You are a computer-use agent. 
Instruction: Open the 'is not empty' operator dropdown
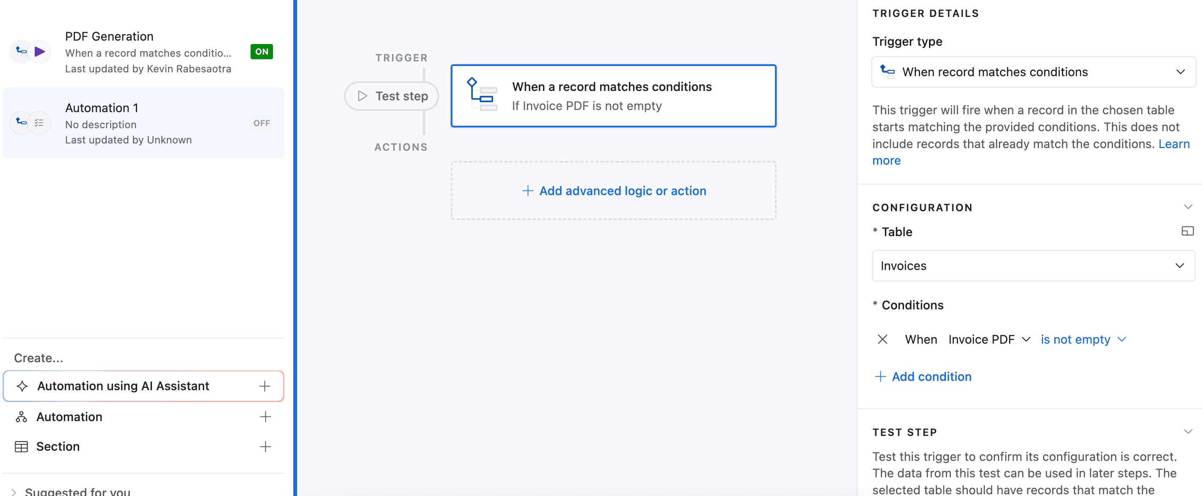(x=1083, y=339)
